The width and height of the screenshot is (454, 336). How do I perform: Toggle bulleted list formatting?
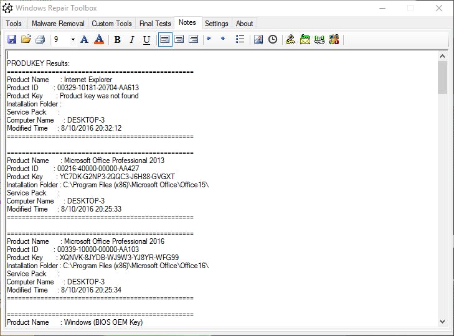(240, 39)
